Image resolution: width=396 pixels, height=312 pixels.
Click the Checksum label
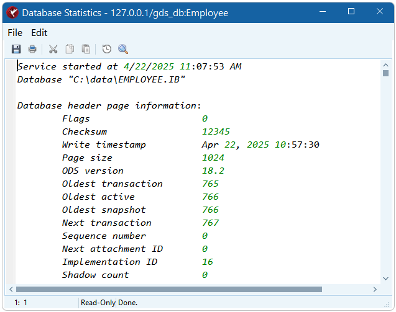tap(85, 131)
